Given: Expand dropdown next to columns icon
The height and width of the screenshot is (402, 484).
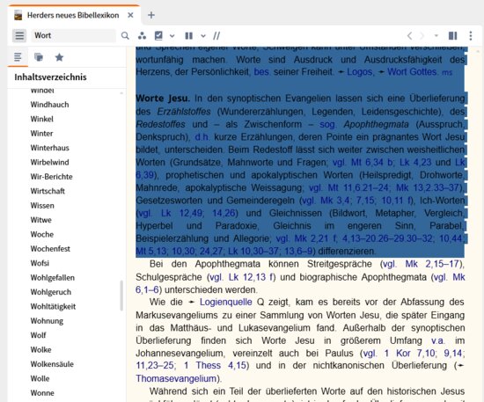Looking at the screenshot, I should pyautogui.click(x=203, y=36).
